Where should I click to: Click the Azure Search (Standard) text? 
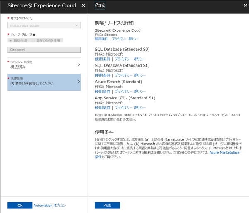[118, 82]
